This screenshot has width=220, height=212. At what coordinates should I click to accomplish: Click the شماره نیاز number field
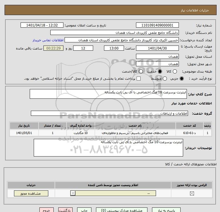click(x=157, y=25)
